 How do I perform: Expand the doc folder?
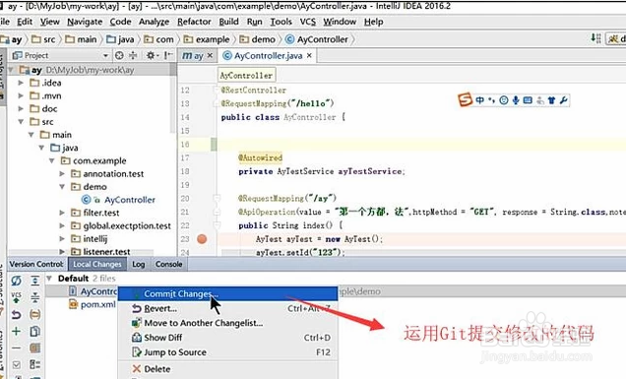pos(21,108)
